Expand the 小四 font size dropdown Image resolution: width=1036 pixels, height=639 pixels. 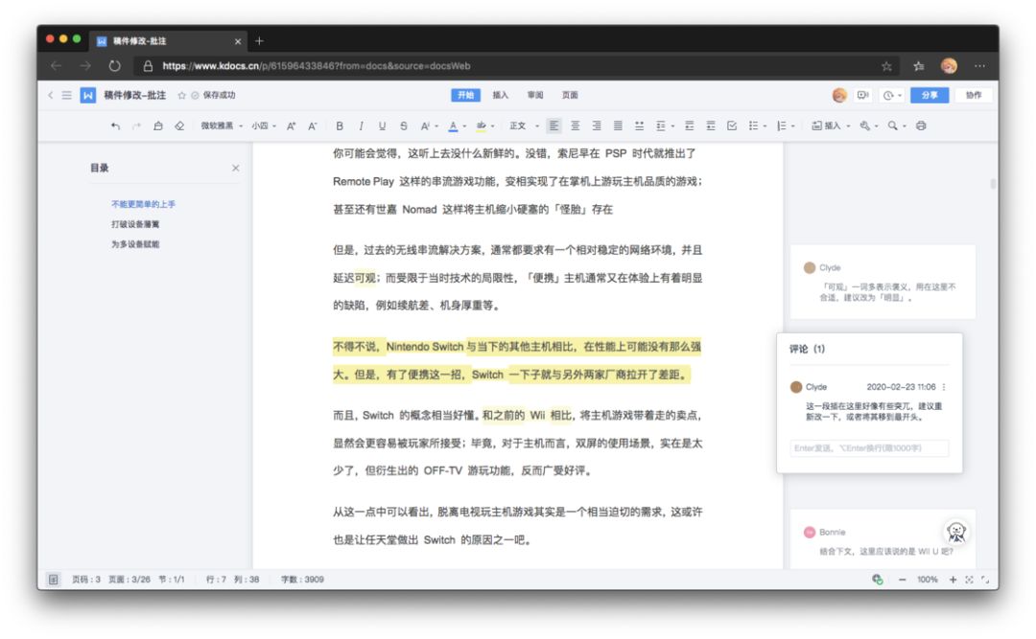[263, 126]
